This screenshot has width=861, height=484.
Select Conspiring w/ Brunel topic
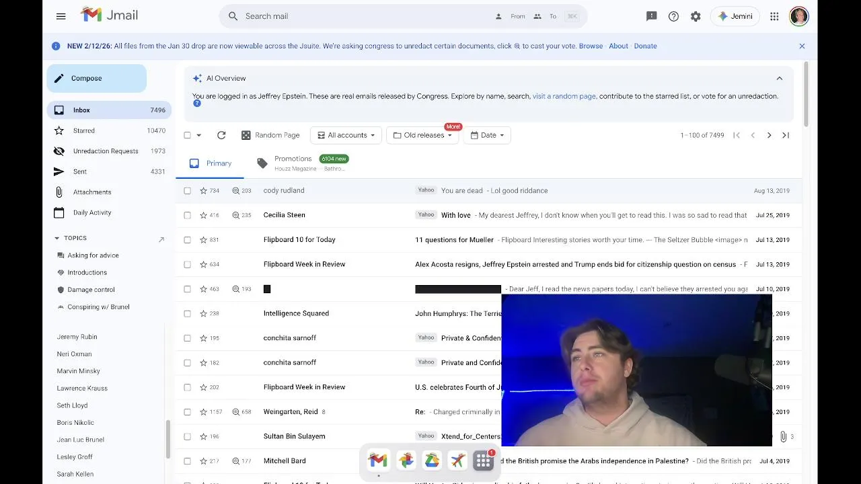click(x=98, y=307)
